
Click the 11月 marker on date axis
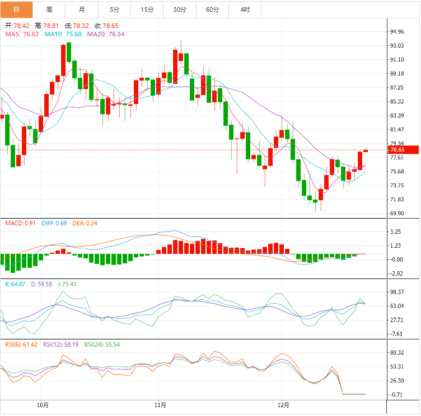coord(160,405)
